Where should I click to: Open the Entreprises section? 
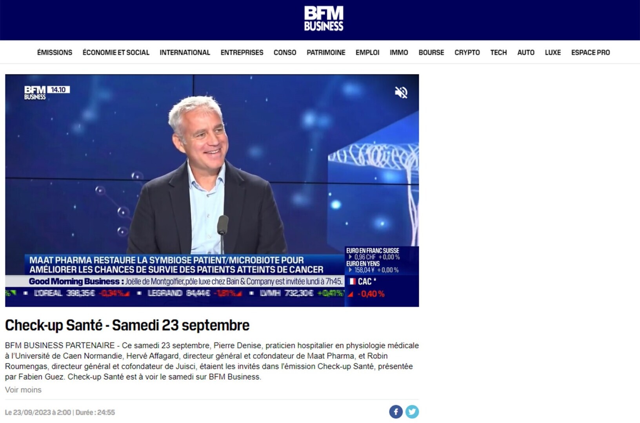click(242, 52)
